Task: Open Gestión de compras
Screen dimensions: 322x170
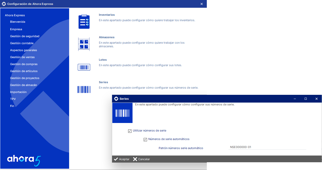Action: click(x=24, y=64)
